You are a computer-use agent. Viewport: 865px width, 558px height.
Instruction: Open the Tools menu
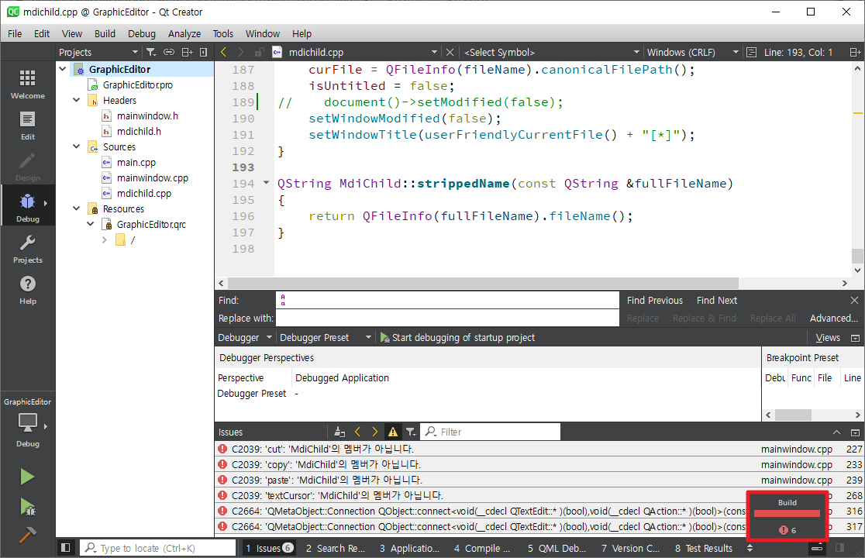pos(223,33)
